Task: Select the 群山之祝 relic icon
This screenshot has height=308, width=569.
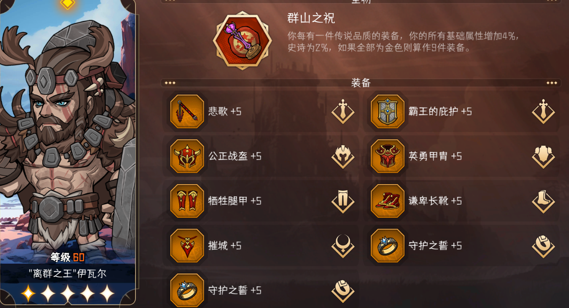Action: (x=242, y=41)
